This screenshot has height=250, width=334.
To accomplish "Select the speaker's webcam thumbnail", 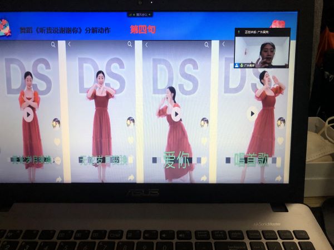I will pos(262,50).
